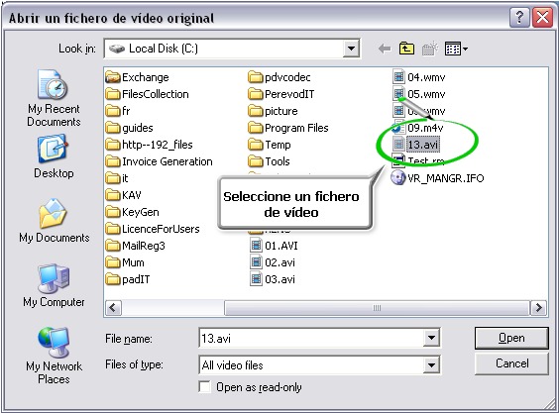Open My Network Places
The height and width of the screenshot is (413, 559).
point(54,356)
